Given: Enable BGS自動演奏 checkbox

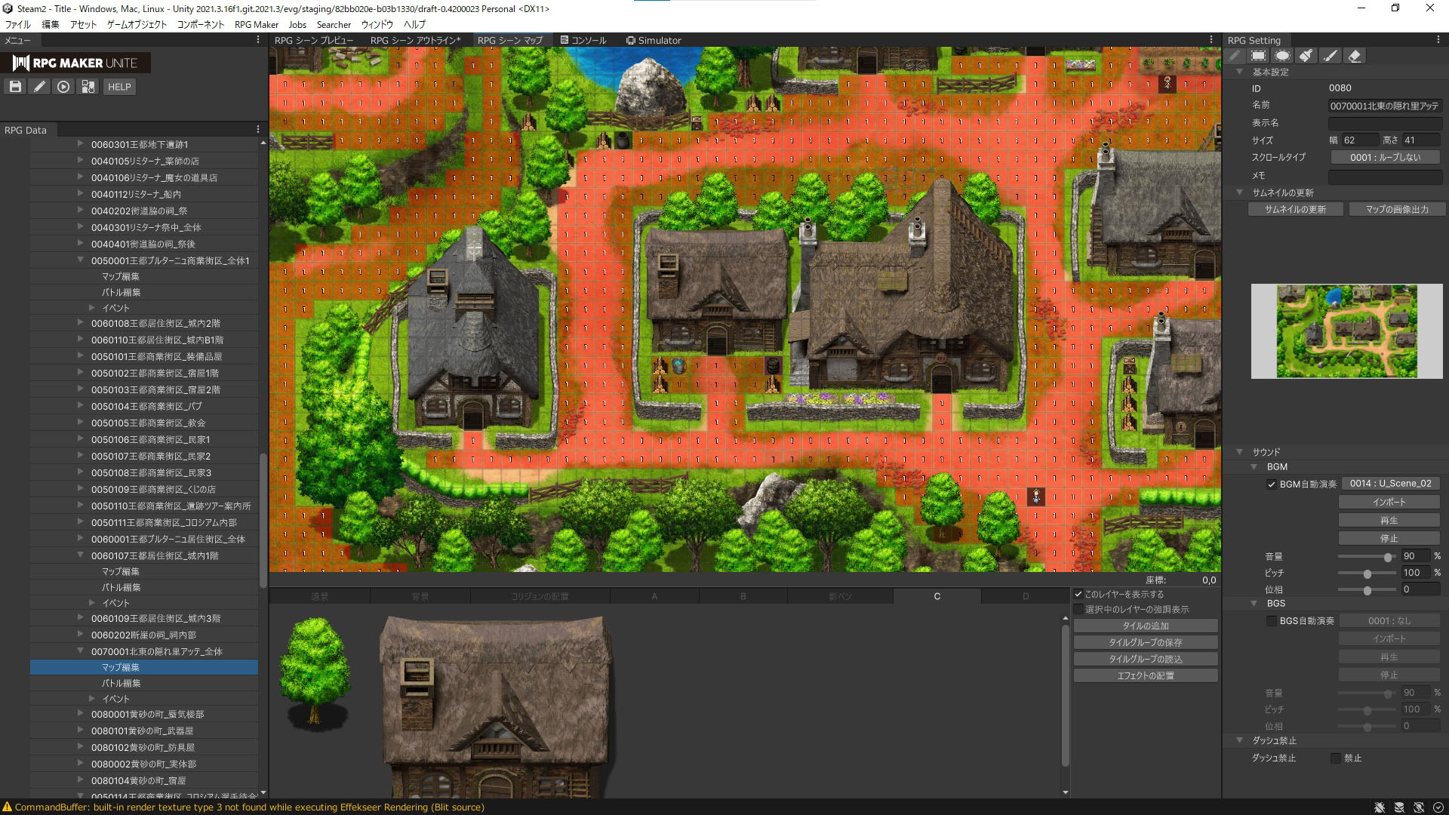Looking at the screenshot, I should 1272,621.
